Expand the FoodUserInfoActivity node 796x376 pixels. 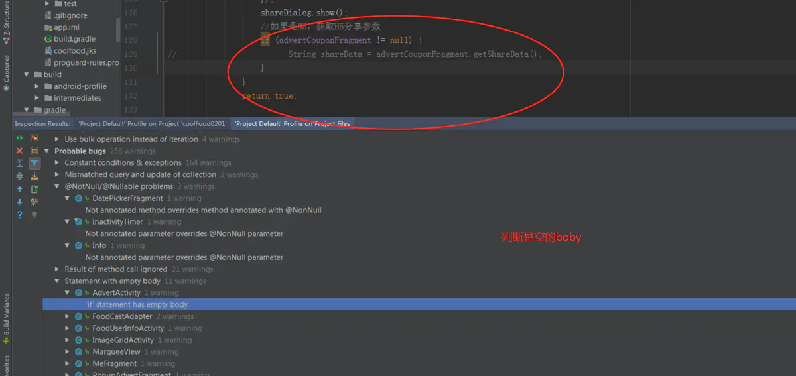(68, 328)
